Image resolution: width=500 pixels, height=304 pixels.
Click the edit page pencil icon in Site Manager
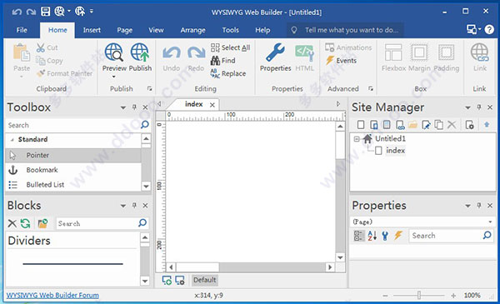click(426, 125)
